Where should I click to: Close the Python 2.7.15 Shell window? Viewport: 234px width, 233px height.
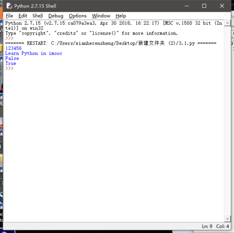pyautogui.click(x=222, y=6)
